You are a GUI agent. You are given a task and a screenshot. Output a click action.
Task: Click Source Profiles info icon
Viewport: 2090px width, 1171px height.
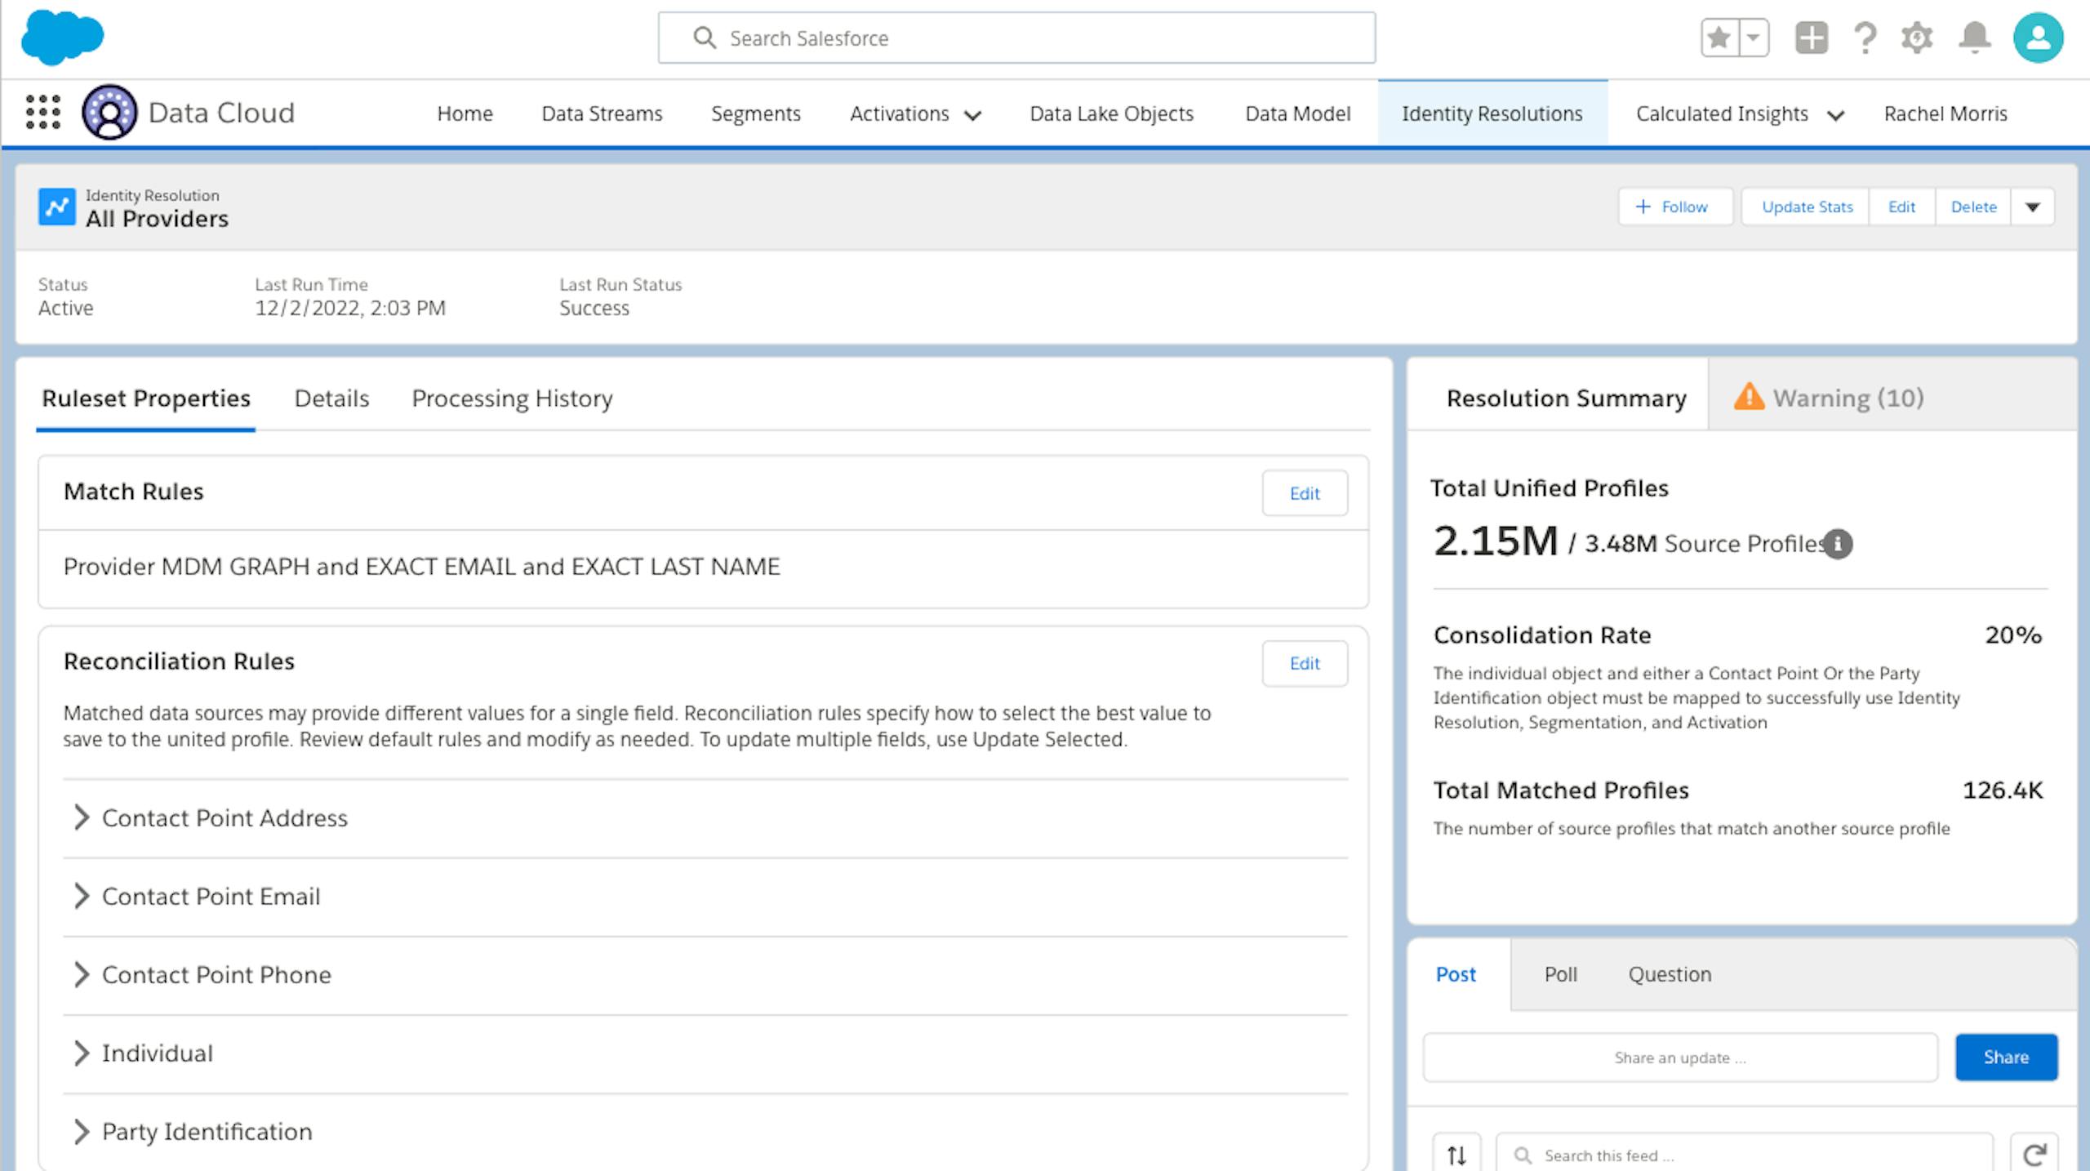(x=1838, y=544)
